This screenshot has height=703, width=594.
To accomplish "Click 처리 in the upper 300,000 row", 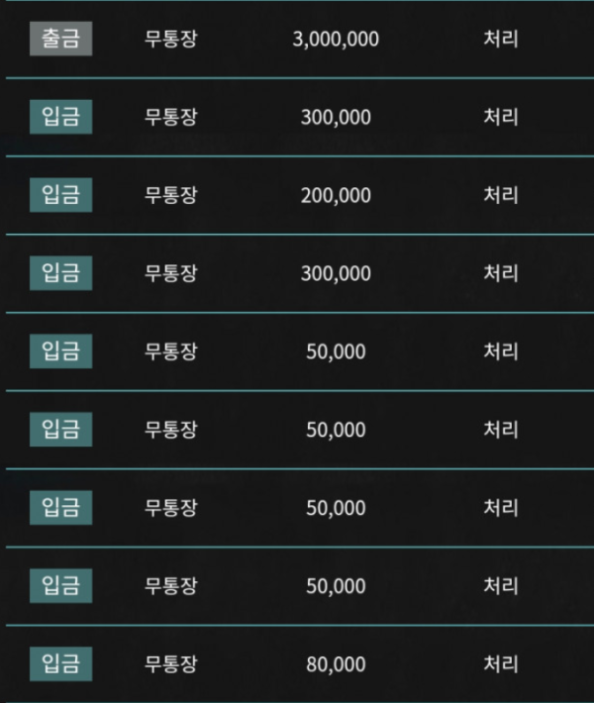I will pos(500,117).
